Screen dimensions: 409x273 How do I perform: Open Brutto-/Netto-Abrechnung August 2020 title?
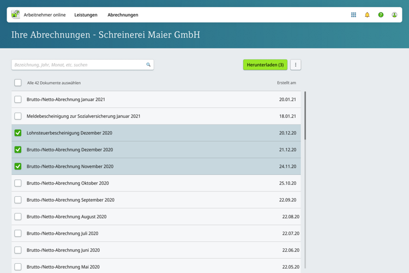click(x=67, y=216)
